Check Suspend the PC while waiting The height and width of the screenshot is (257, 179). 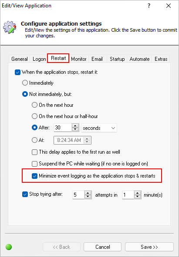coord(34,164)
